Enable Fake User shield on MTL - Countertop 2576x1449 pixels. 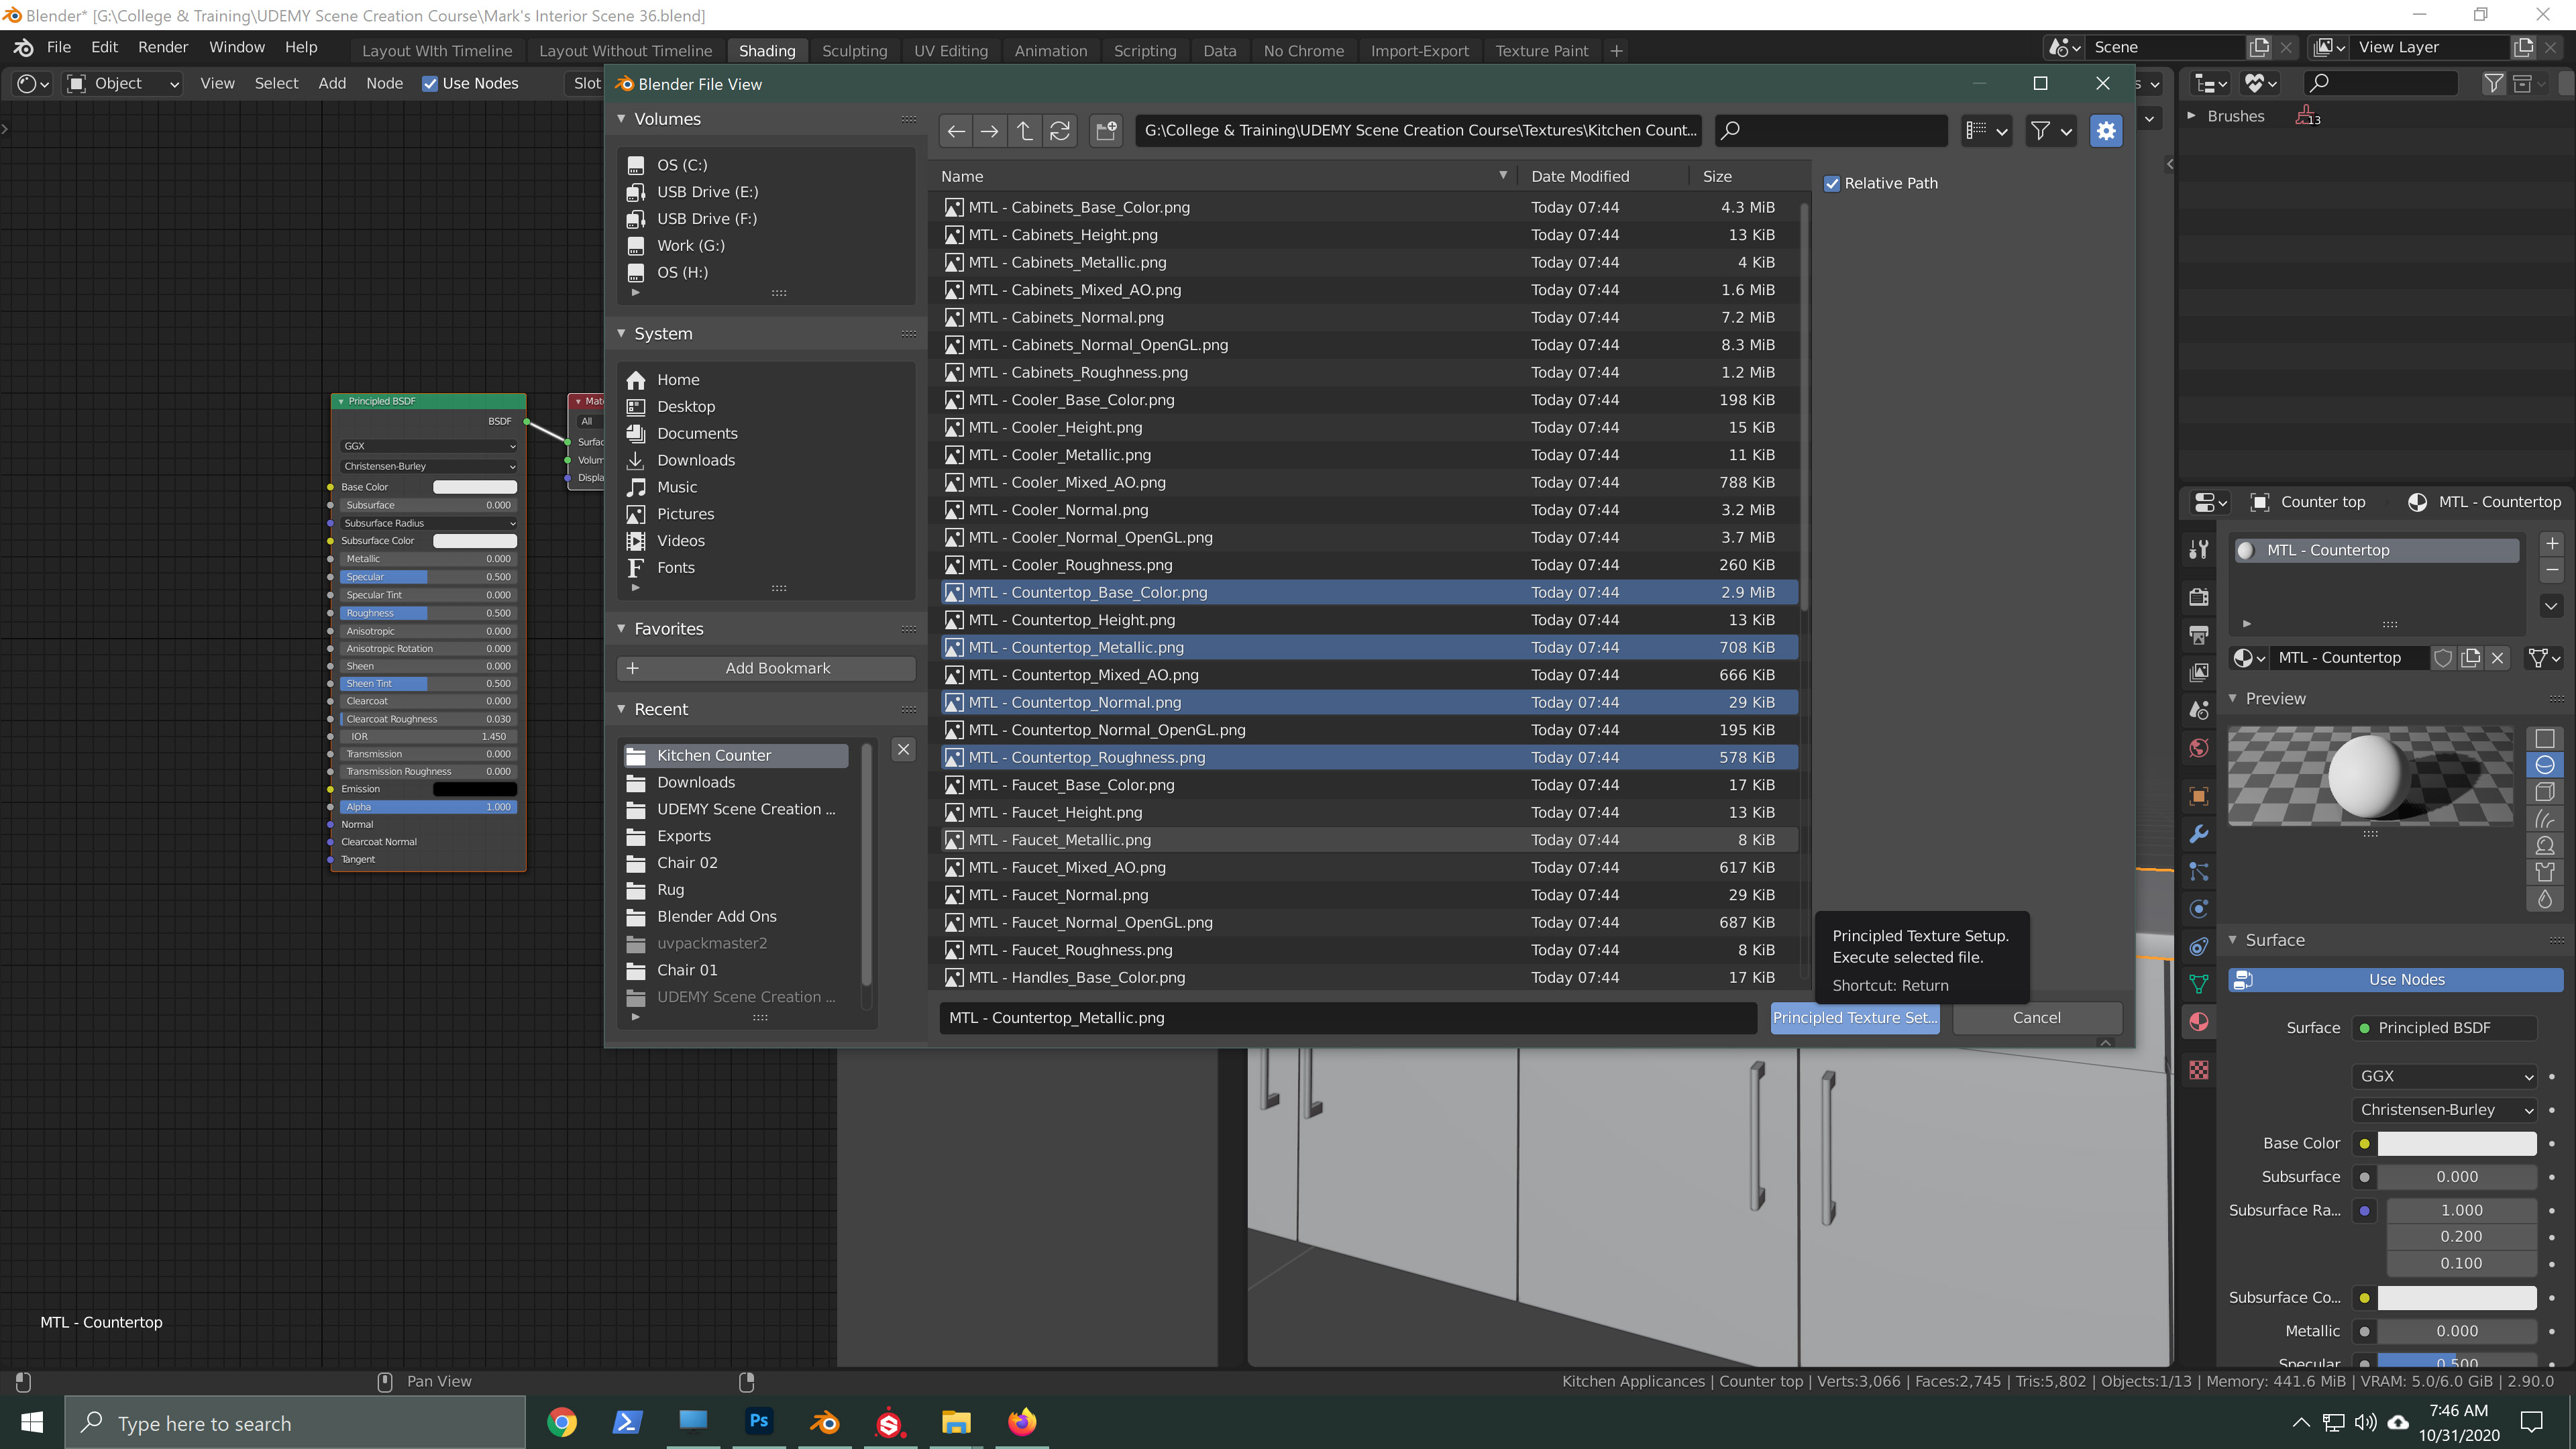coord(2444,658)
